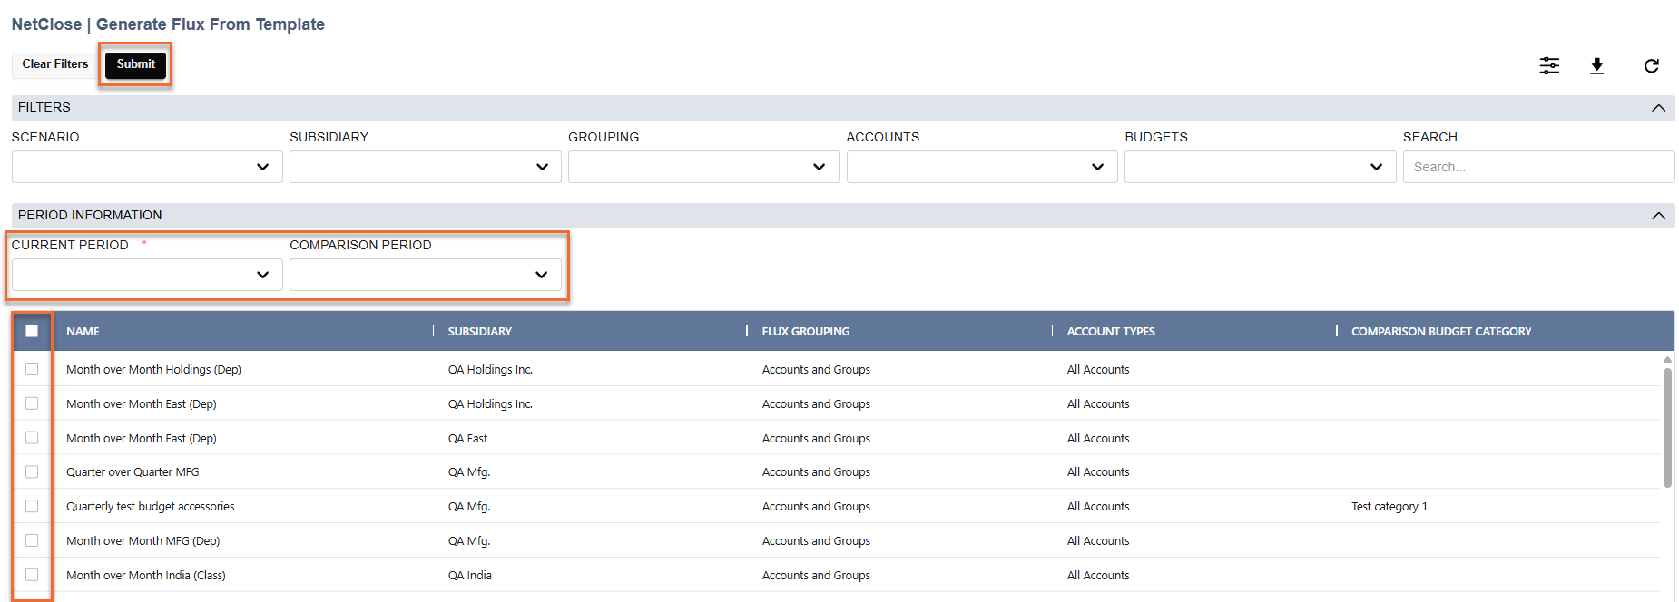Toggle the select-all checkbox in table header

[x=32, y=331]
